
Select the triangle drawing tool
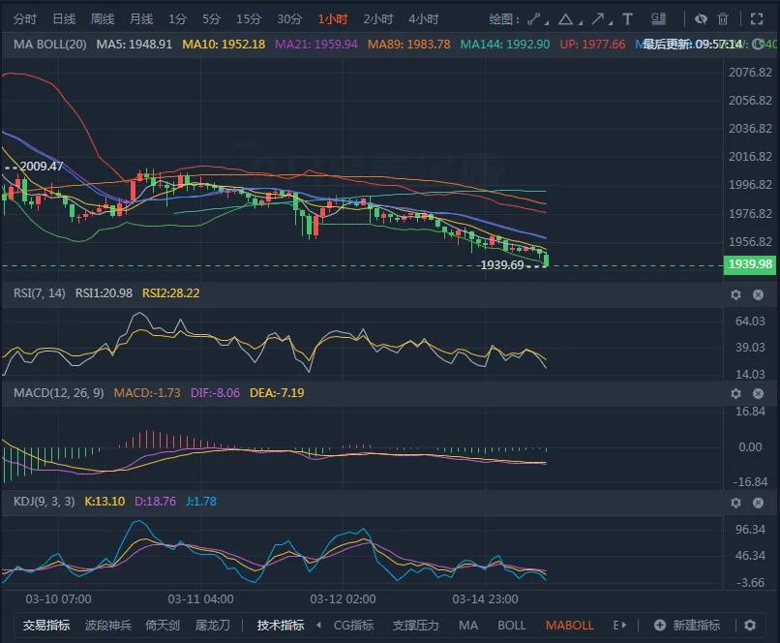(x=566, y=16)
